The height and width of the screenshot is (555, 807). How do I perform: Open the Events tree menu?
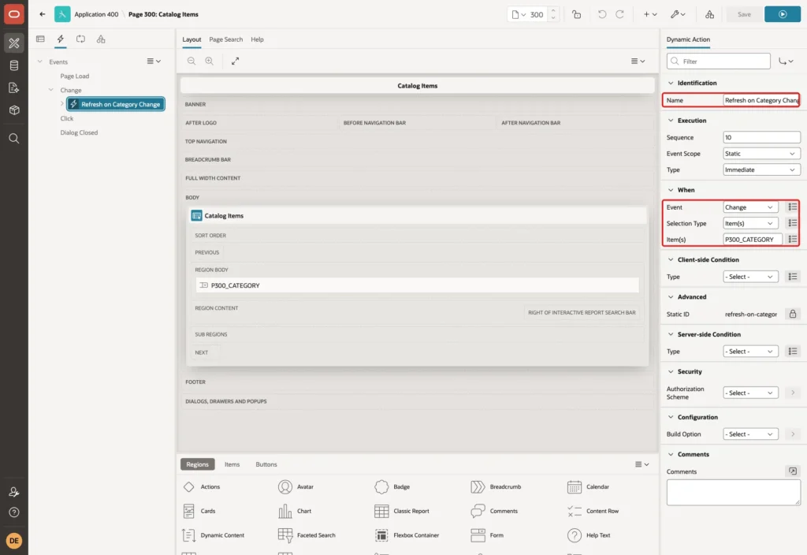point(154,61)
